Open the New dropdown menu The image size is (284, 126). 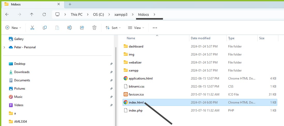tap(13, 28)
